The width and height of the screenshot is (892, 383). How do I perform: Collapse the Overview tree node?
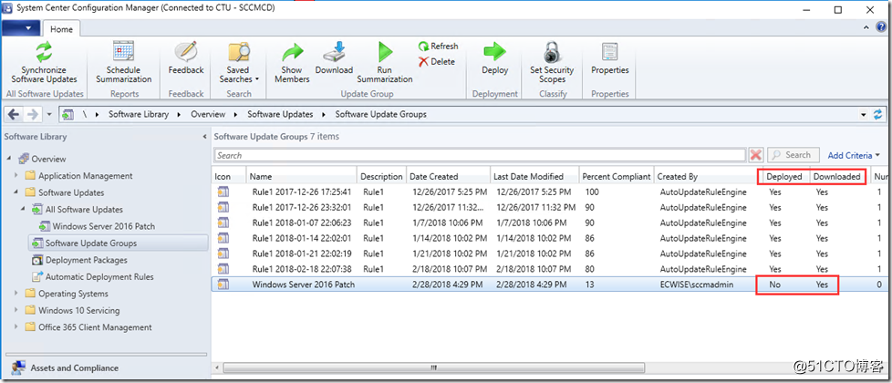tap(9, 160)
